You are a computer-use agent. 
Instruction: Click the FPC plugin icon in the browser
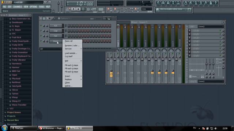(x=10, y=34)
